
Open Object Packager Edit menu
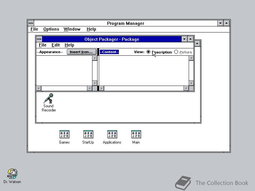click(55, 45)
